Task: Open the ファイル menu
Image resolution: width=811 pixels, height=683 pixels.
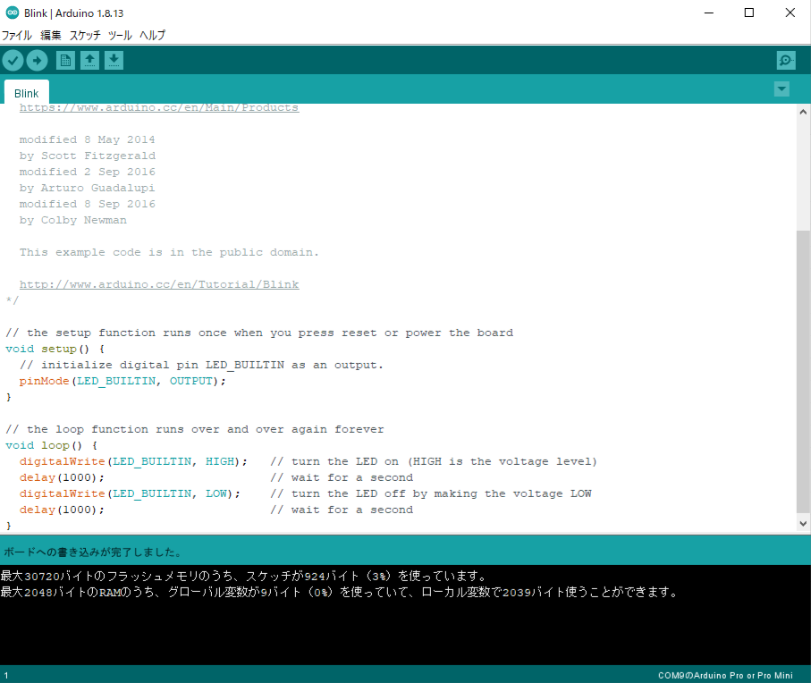Action: [x=17, y=35]
